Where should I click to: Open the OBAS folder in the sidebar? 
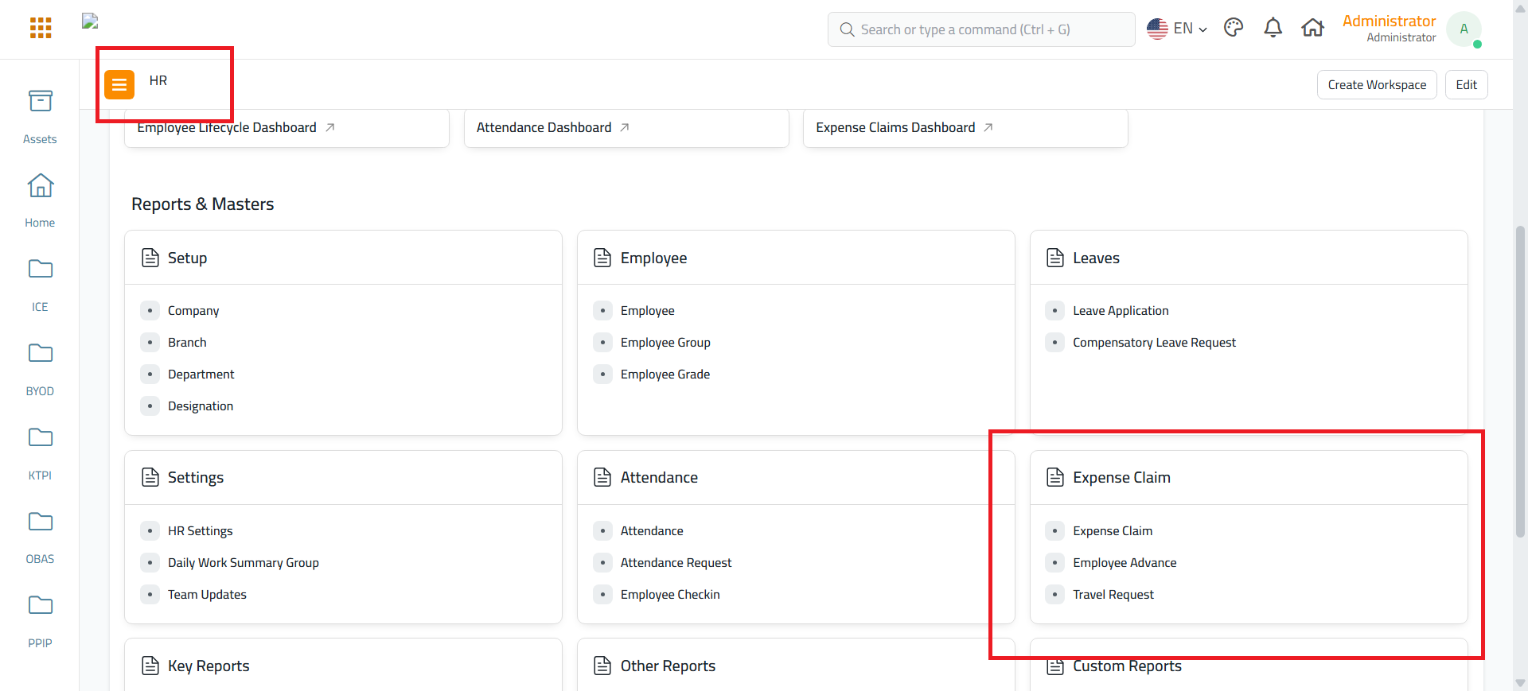click(40, 538)
